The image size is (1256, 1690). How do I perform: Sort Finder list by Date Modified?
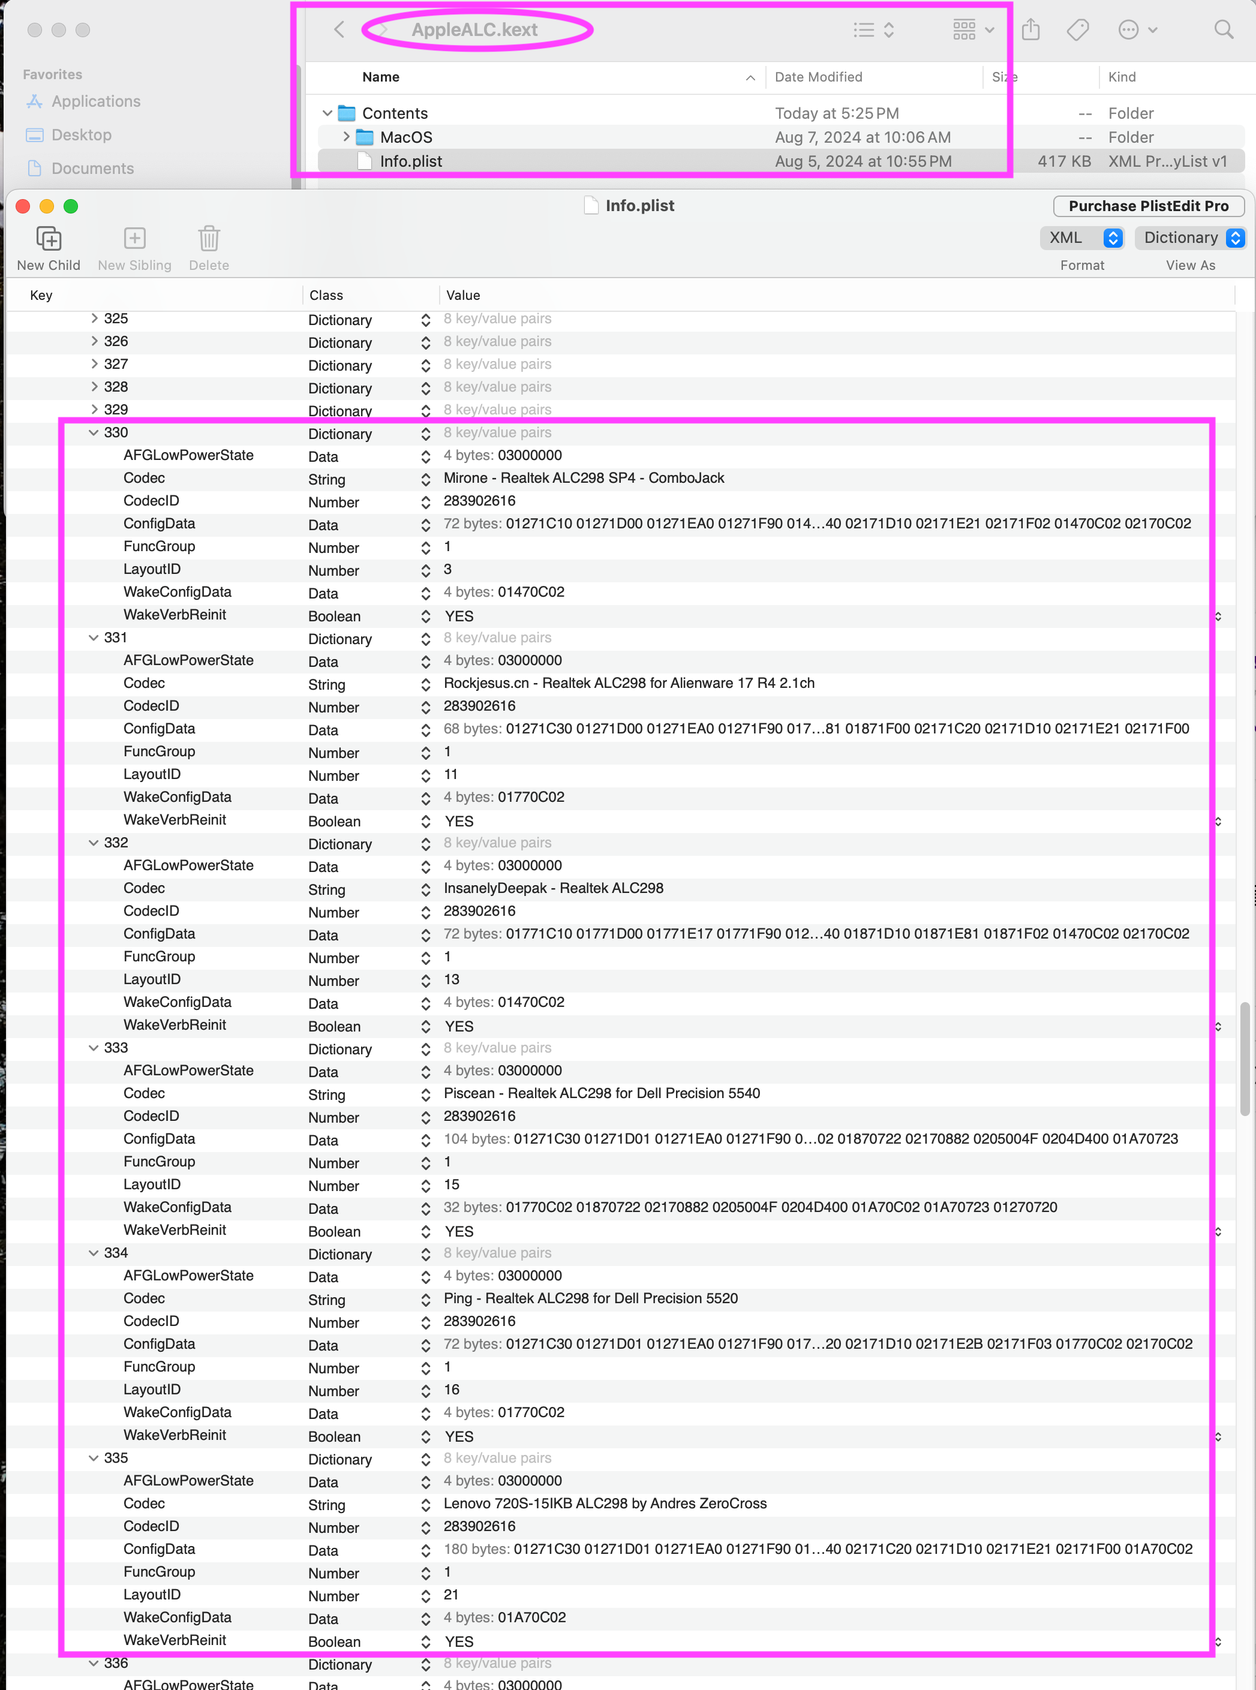pyautogui.click(x=818, y=77)
